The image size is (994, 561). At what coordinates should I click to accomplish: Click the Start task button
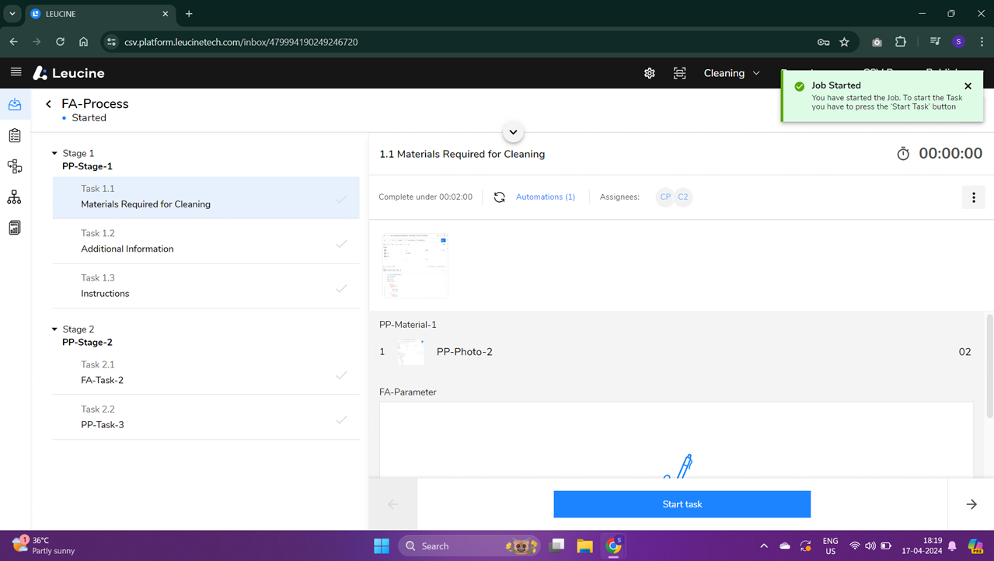[x=682, y=504]
